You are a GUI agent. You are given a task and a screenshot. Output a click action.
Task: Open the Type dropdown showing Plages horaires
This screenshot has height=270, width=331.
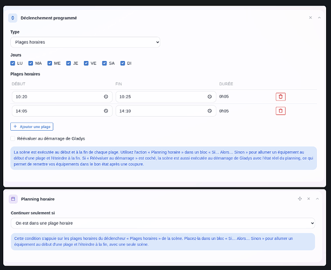(85, 42)
